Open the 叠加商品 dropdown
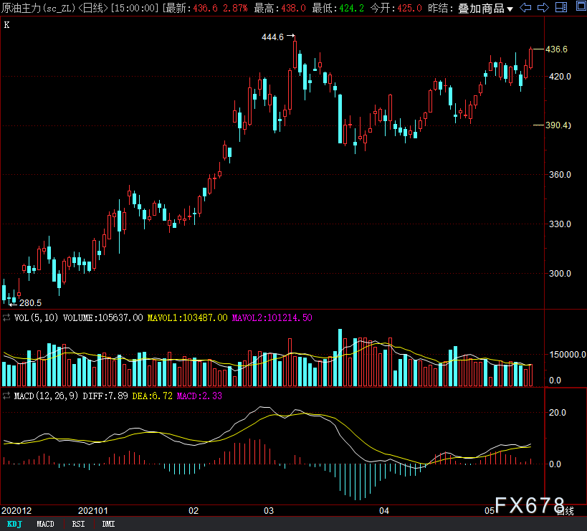This screenshot has height=531, width=587. (x=485, y=9)
